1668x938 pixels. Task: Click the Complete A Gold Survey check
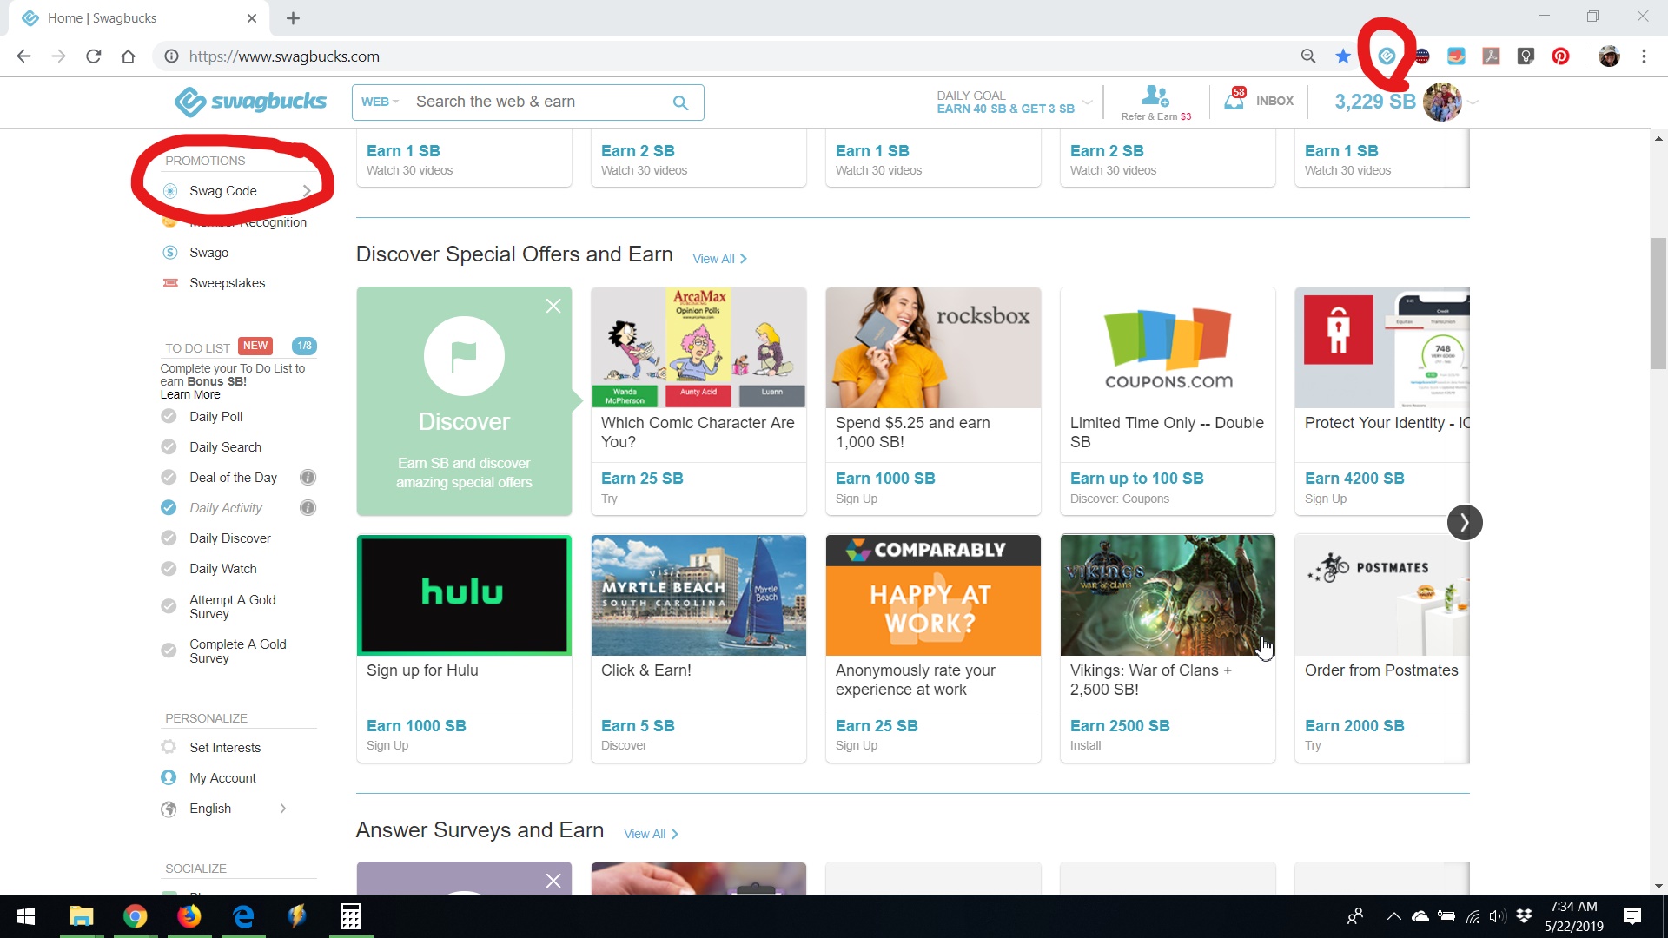pos(169,651)
